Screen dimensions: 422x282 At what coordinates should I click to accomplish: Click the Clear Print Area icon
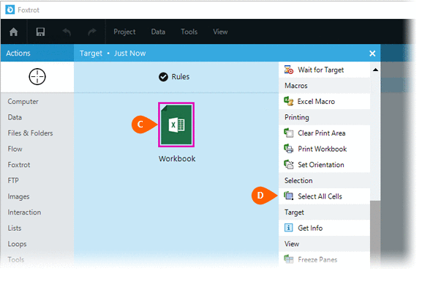[x=289, y=133]
